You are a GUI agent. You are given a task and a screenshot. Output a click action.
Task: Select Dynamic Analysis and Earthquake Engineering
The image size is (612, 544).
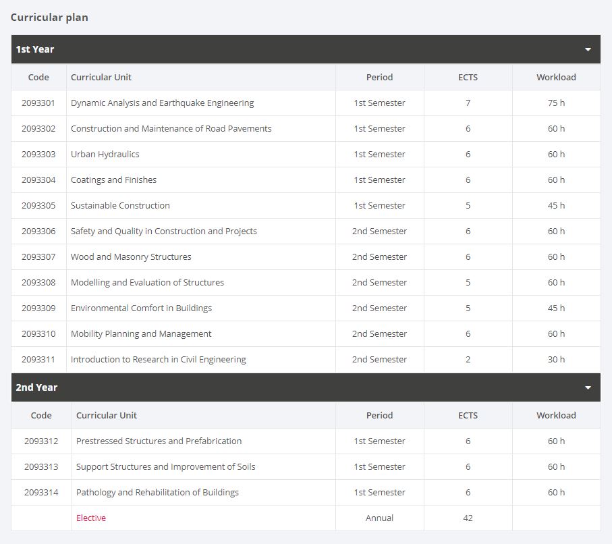pos(162,103)
